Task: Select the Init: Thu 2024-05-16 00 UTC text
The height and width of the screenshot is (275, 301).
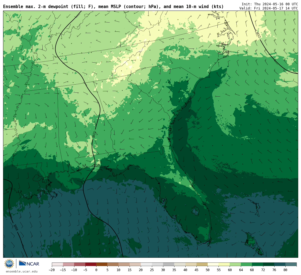Action: pos(270,4)
